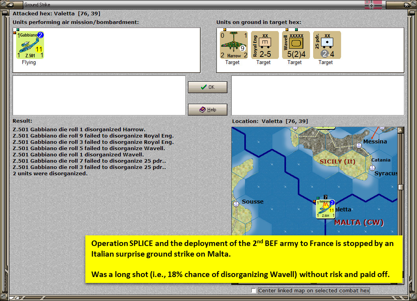Click result line 'die roll 9 failed to disorganize Royal Eng'
Image resolution: width=417 pixels, height=301 pixels.
click(93, 136)
